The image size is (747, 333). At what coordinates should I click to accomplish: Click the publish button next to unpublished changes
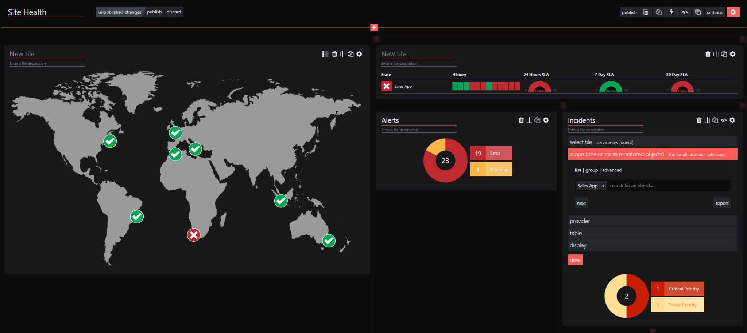(x=154, y=12)
